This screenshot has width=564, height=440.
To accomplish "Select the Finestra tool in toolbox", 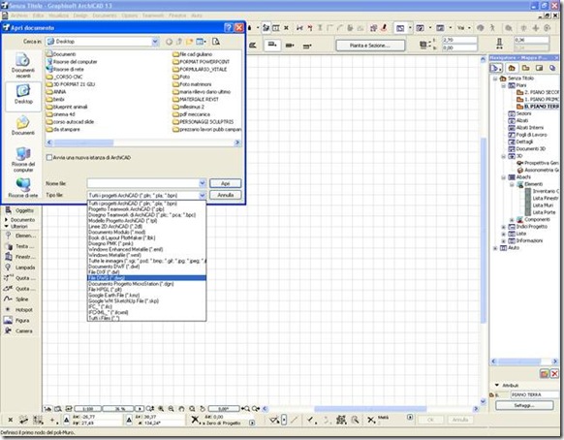I will 19,257.
